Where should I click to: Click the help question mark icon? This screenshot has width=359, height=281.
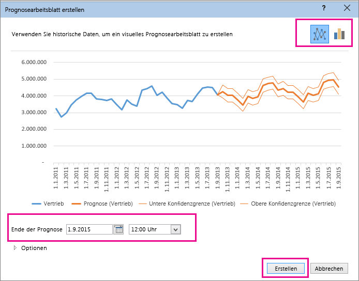[x=324, y=8]
